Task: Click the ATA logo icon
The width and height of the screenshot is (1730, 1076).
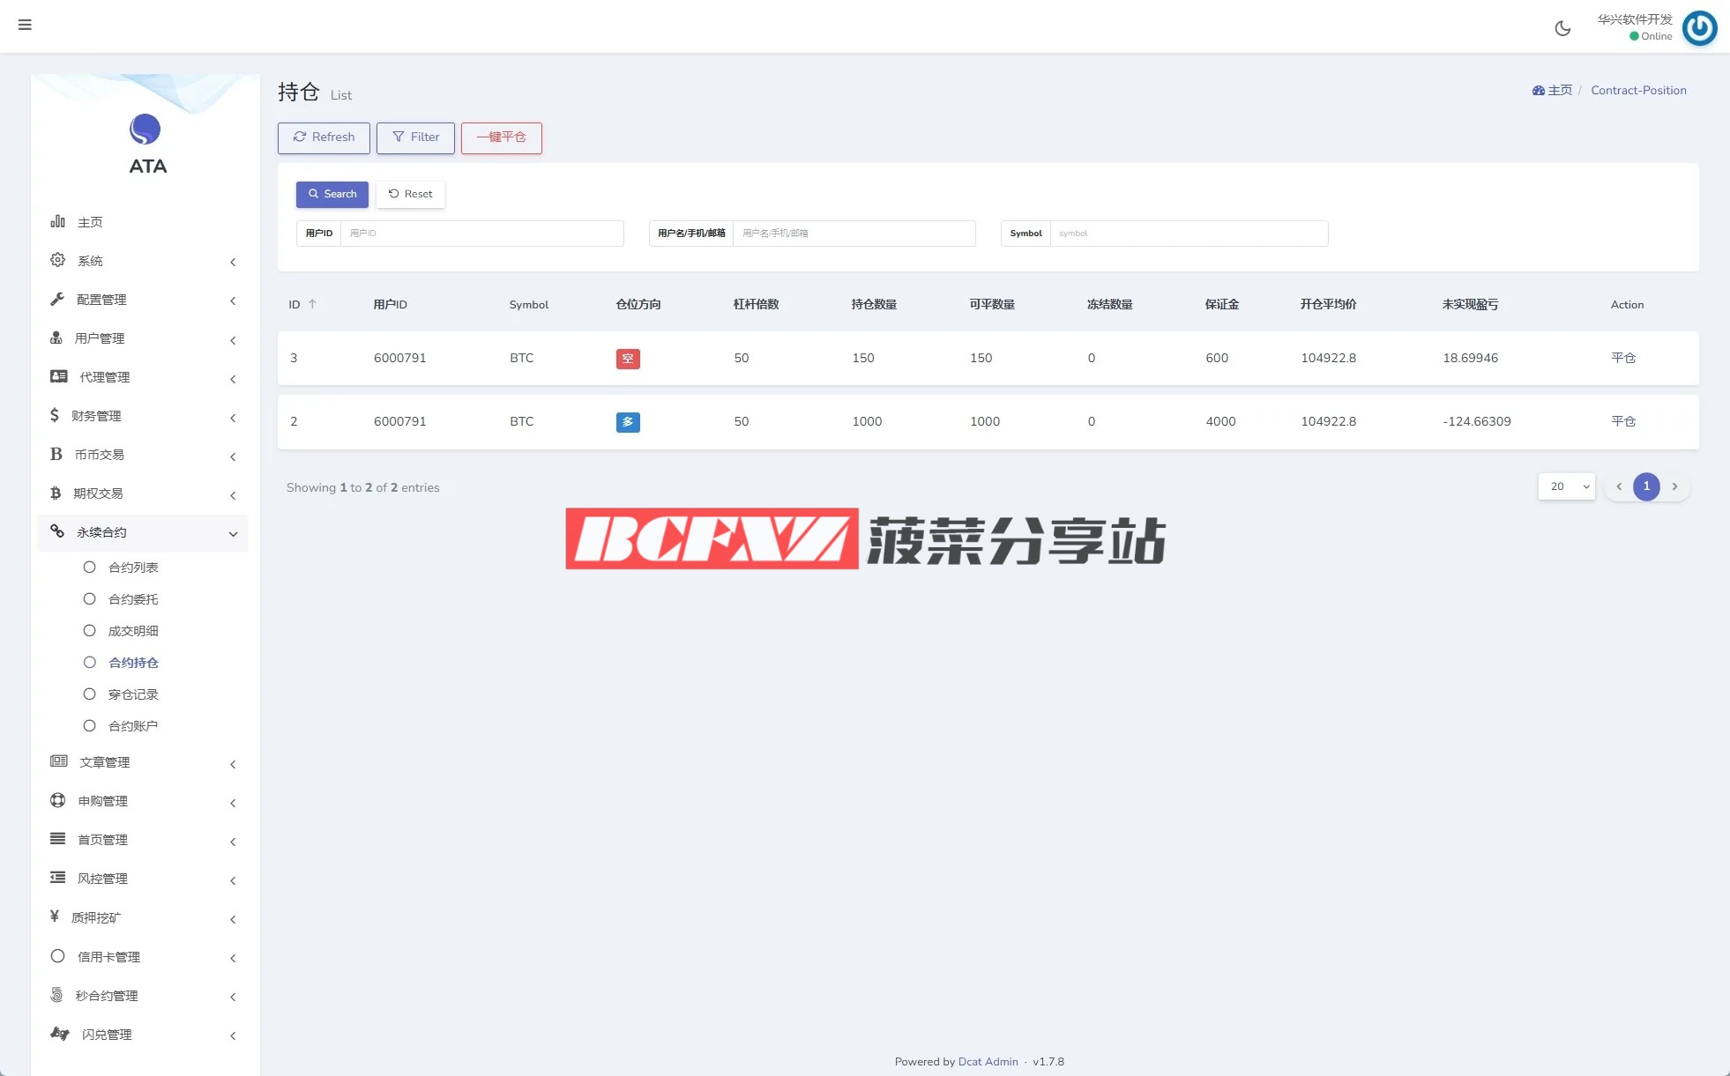Action: point(145,130)
